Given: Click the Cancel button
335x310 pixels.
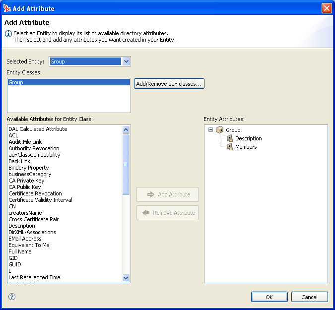Looking at the screenshot, I should click(x=309, y=297).
